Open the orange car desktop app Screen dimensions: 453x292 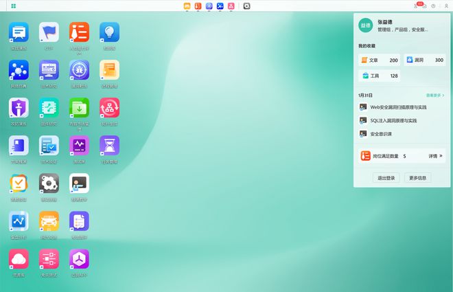click(49, 221)
